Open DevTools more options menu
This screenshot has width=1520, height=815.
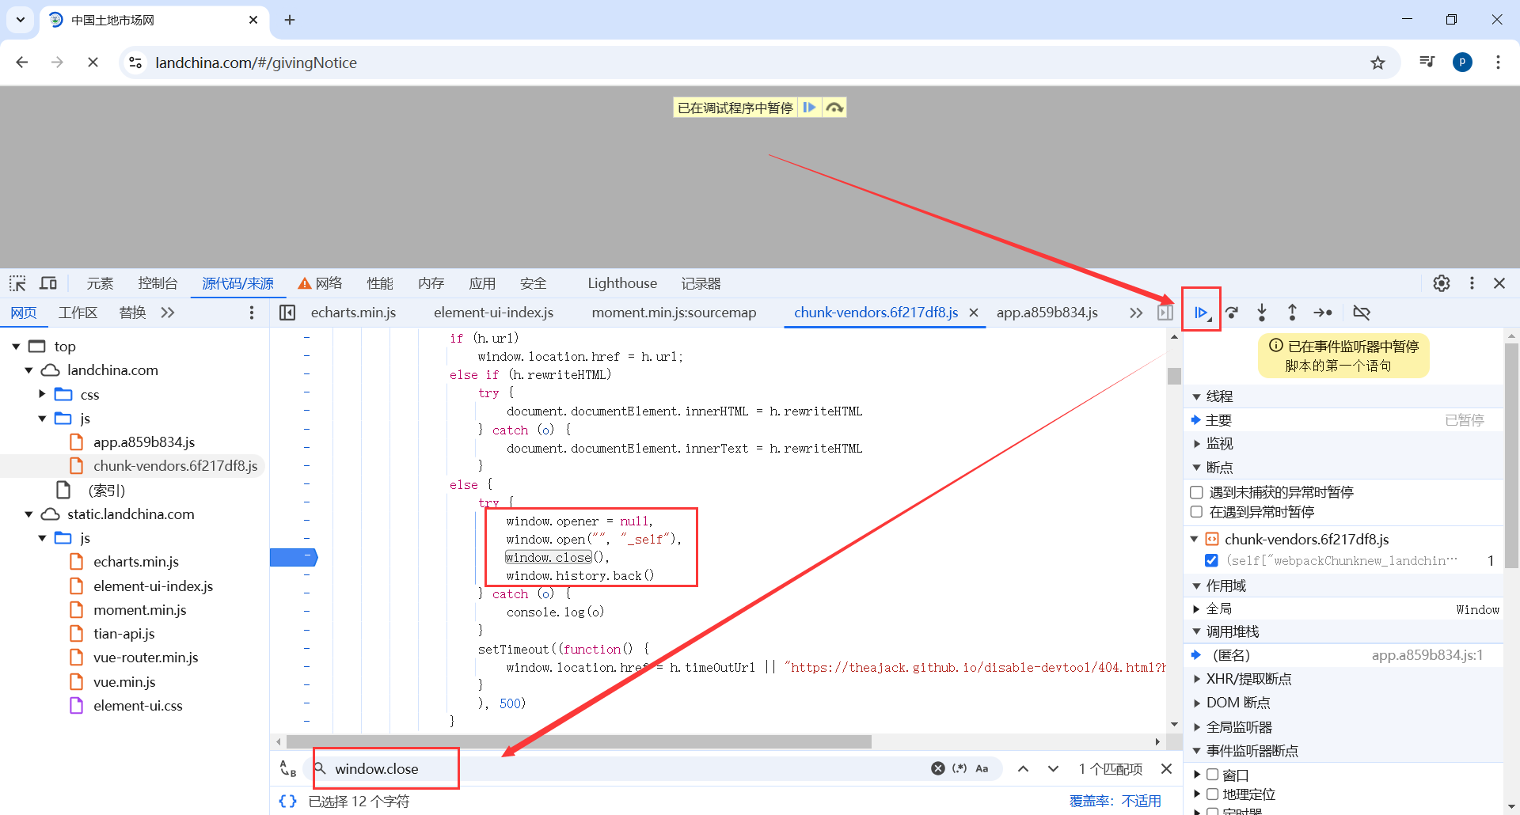(1472, 283)
